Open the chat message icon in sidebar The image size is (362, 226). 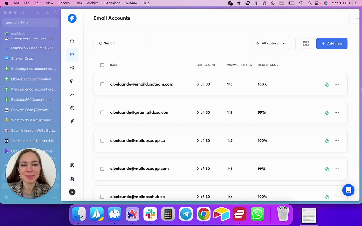[72, 165]
